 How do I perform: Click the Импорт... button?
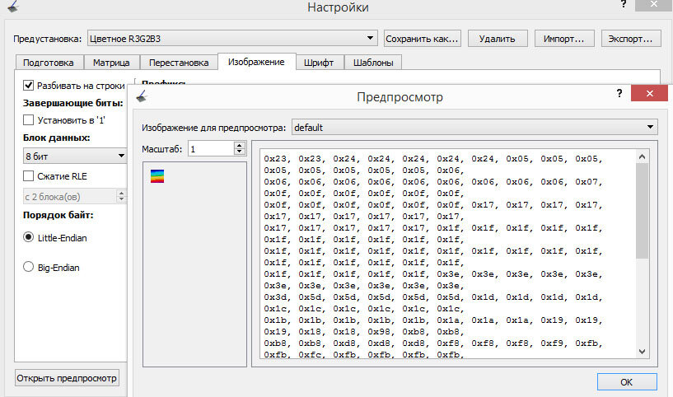point(564,39)
